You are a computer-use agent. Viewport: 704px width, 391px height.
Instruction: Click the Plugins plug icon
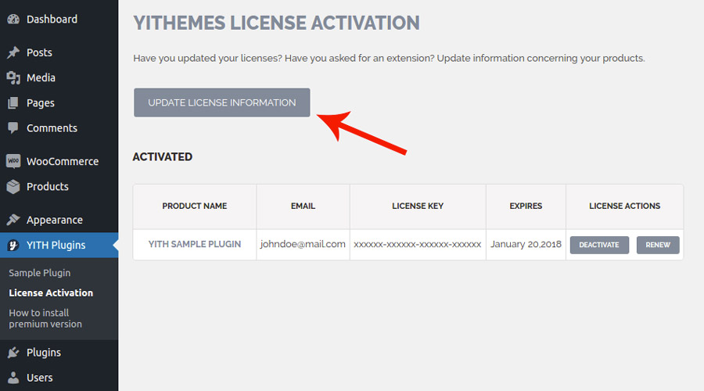tap(13, 353)
